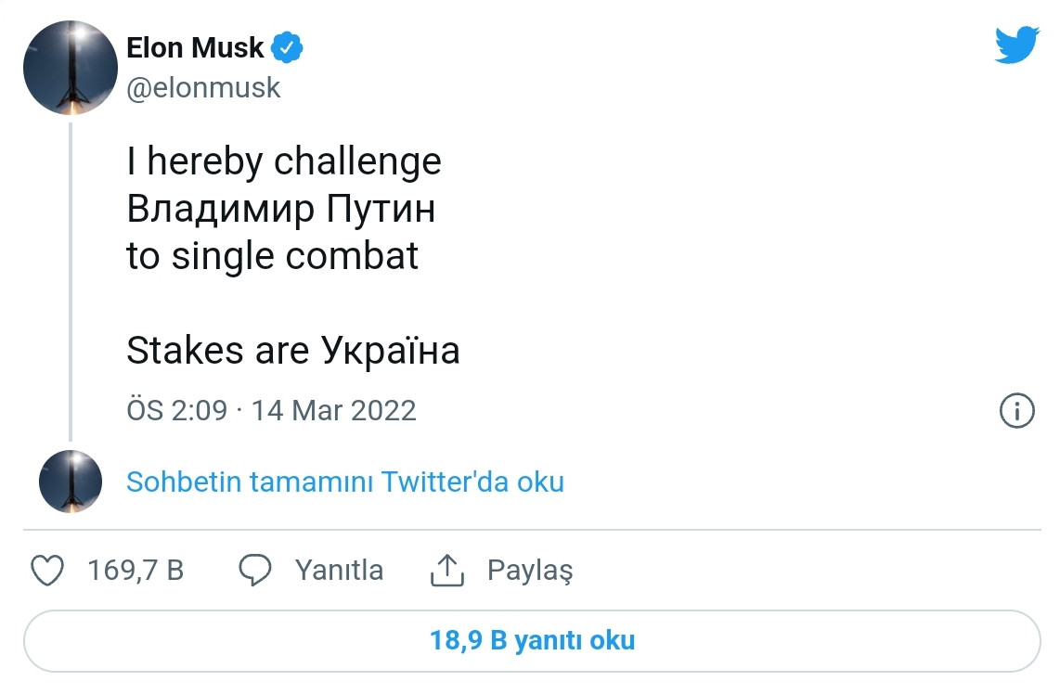Image resolution: width=1060 pixels, height=694 pixels.
Task: Click the reply speech bubble icon
Action: (x=257, y=570)
